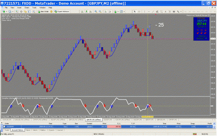Image resolution: width=217 pixels, height=136 pixels.
Task: Open the News terminal tab
Action: click(28, 130)
